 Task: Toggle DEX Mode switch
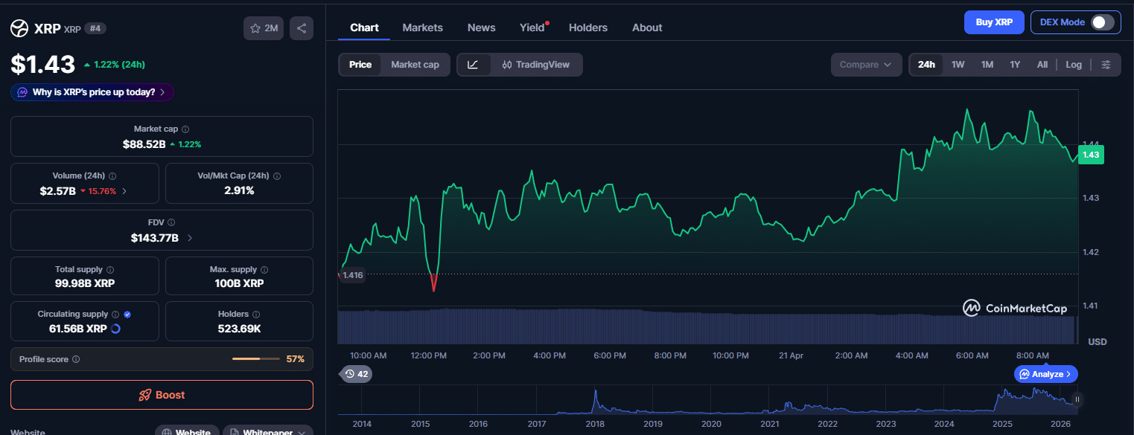pyautogui.click(x=1102, y=22)
